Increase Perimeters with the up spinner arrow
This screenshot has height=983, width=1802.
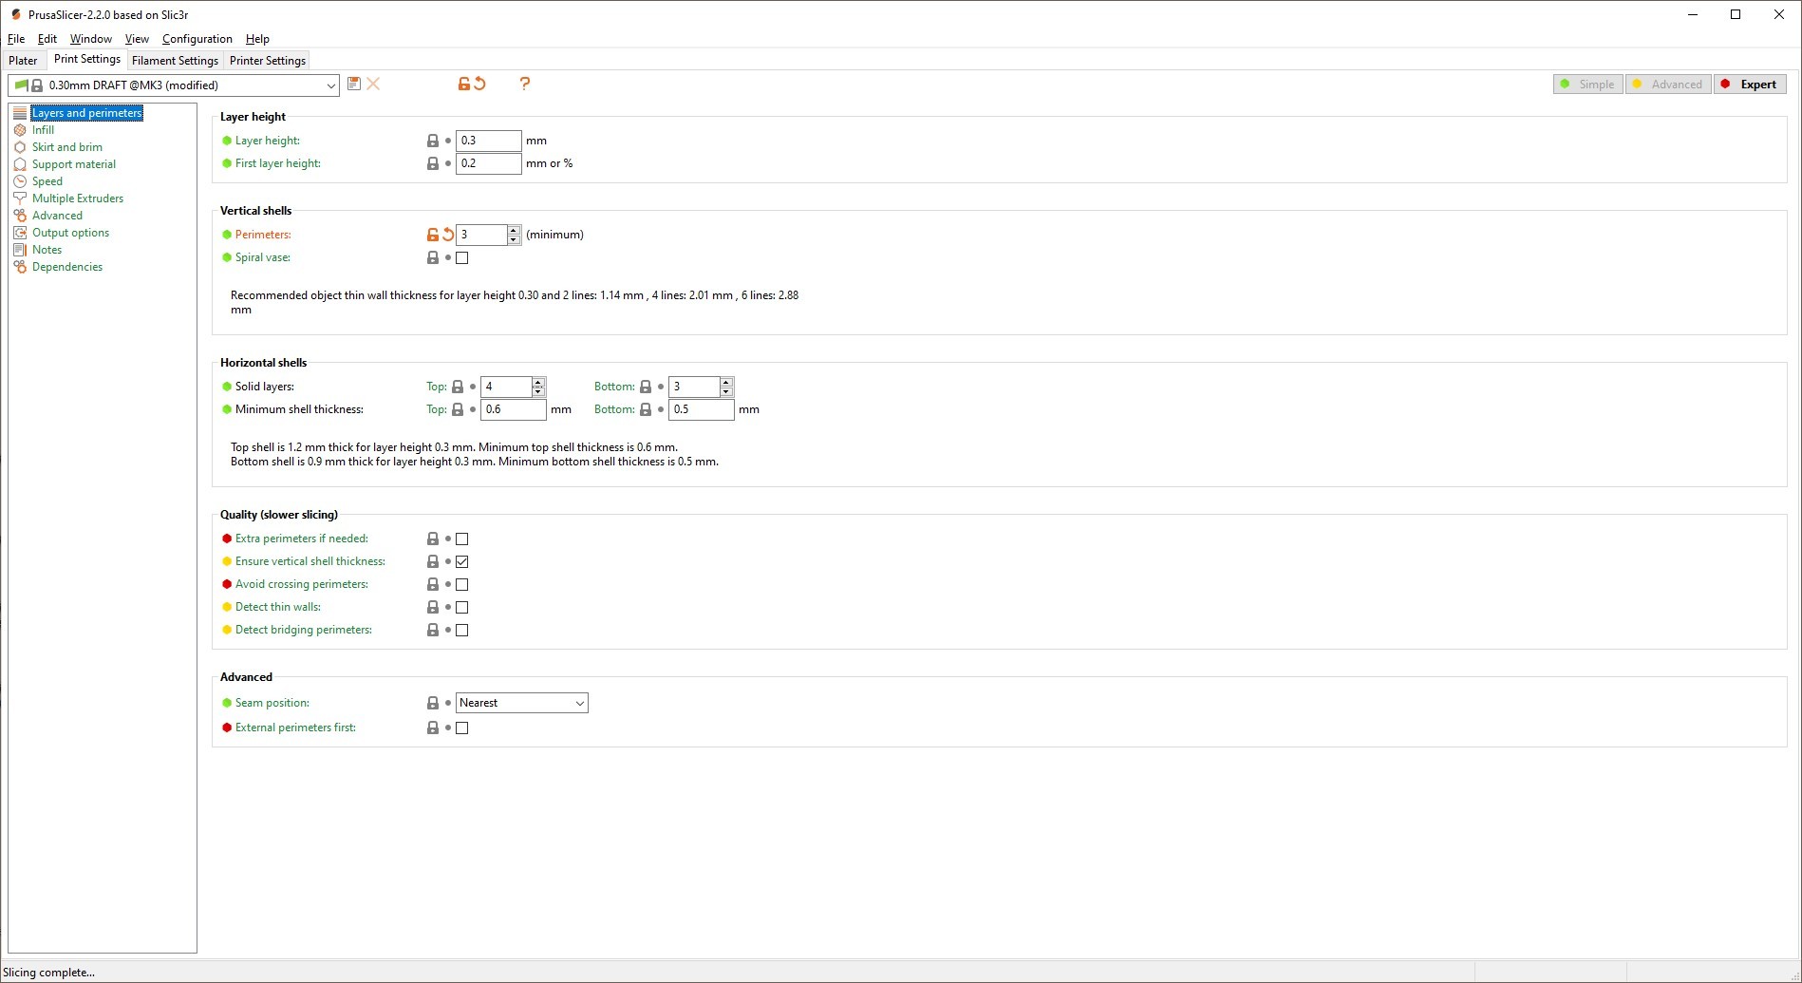tap(514, 230)
